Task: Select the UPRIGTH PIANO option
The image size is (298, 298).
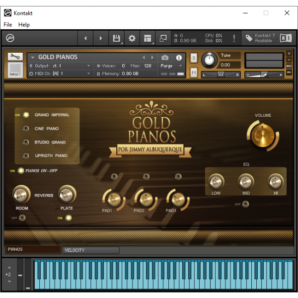Action: click(x=26, y=156)
